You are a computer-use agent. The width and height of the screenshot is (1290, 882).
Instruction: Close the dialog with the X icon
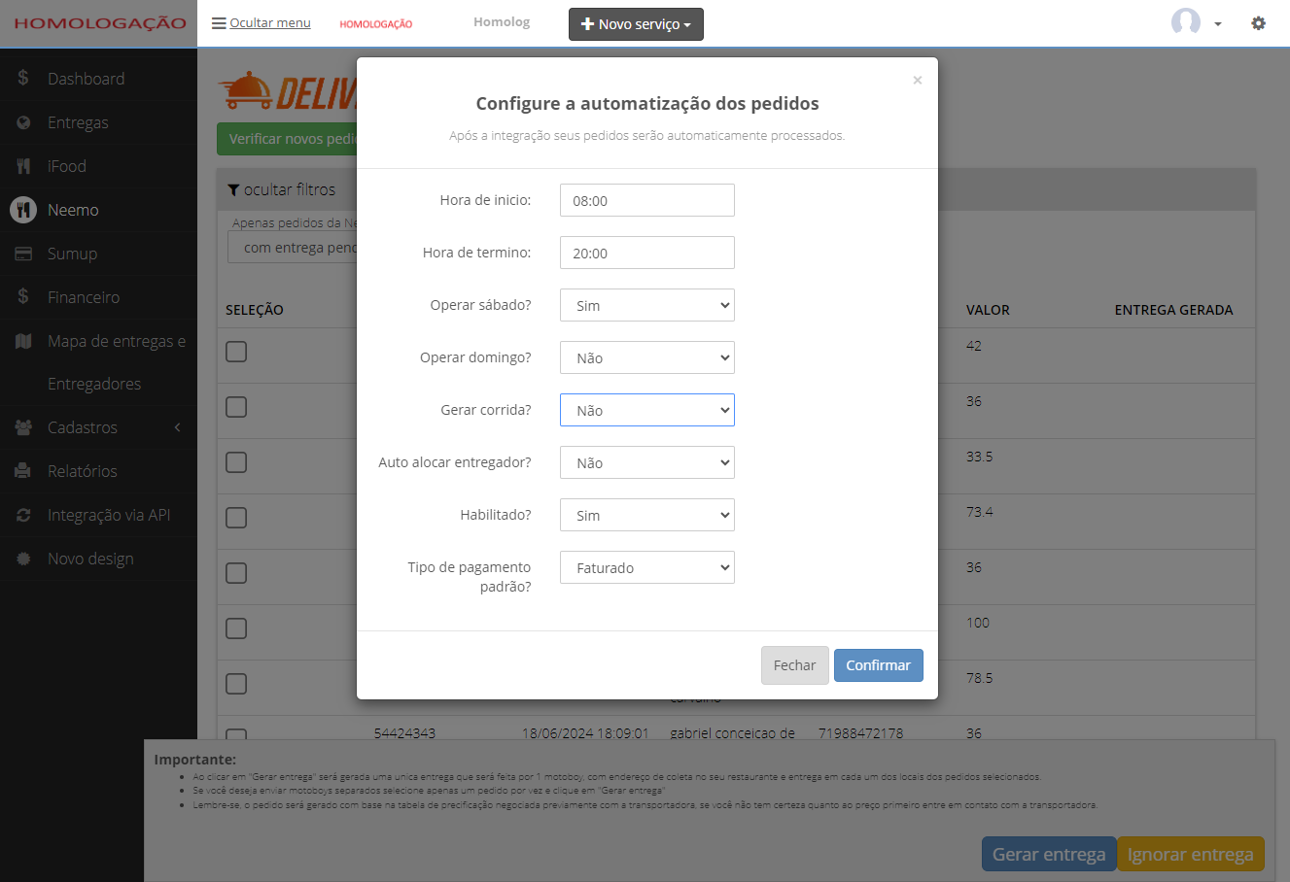tap(917, 80)
